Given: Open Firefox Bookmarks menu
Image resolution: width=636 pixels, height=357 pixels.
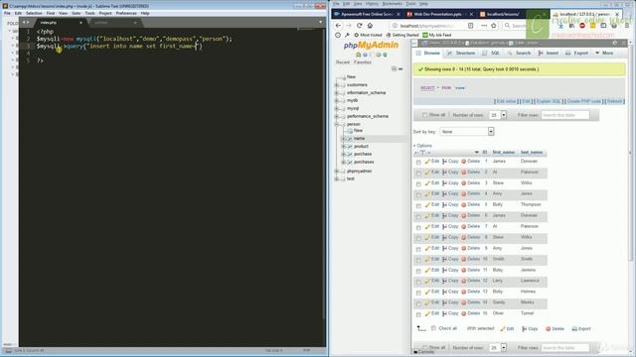Looking at the screenshot, I should pos(392,4).
